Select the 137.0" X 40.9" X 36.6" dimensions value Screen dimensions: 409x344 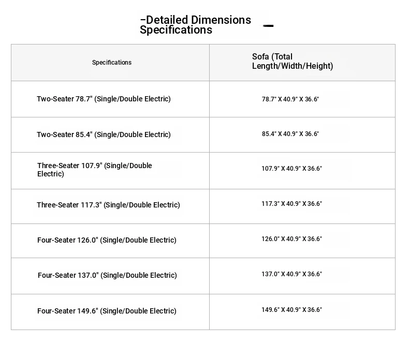click(x=291, y=274)
